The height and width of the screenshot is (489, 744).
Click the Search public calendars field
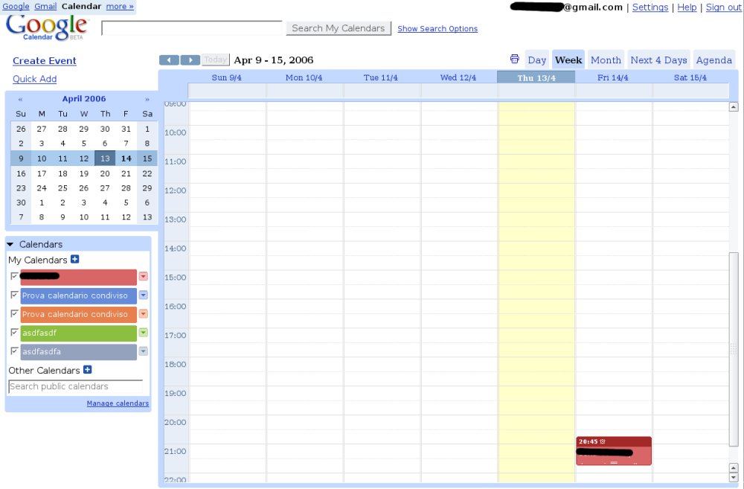(x=75, y=386)
